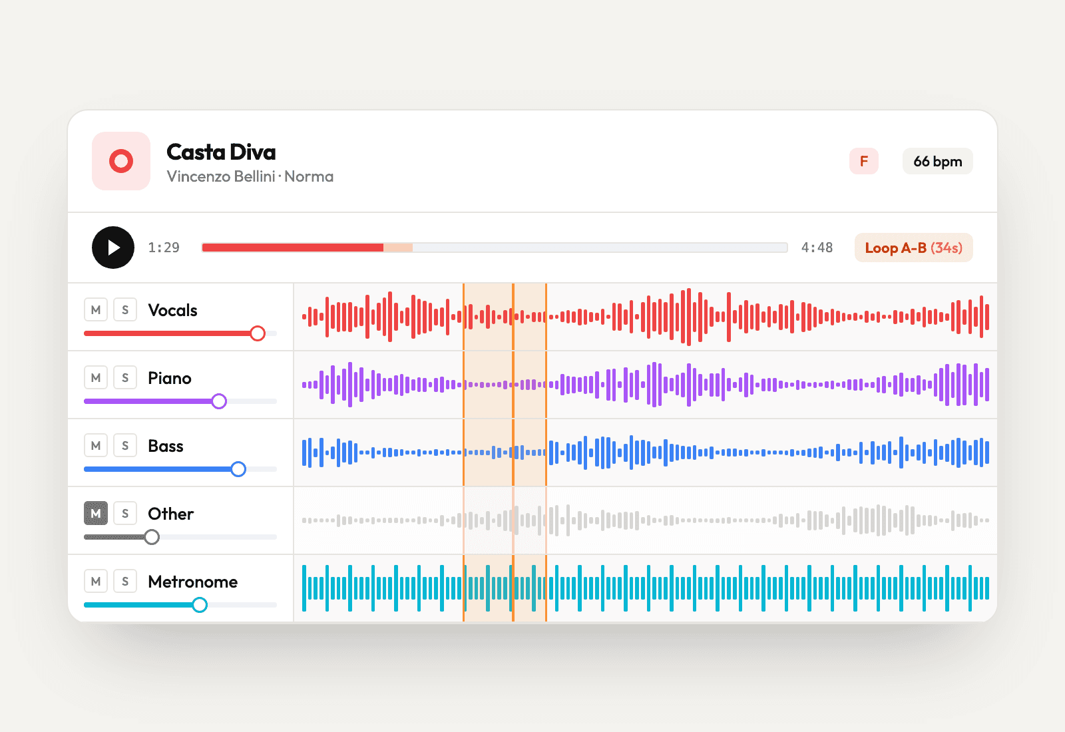Solo the Metronome track

[x=125, y=581]
